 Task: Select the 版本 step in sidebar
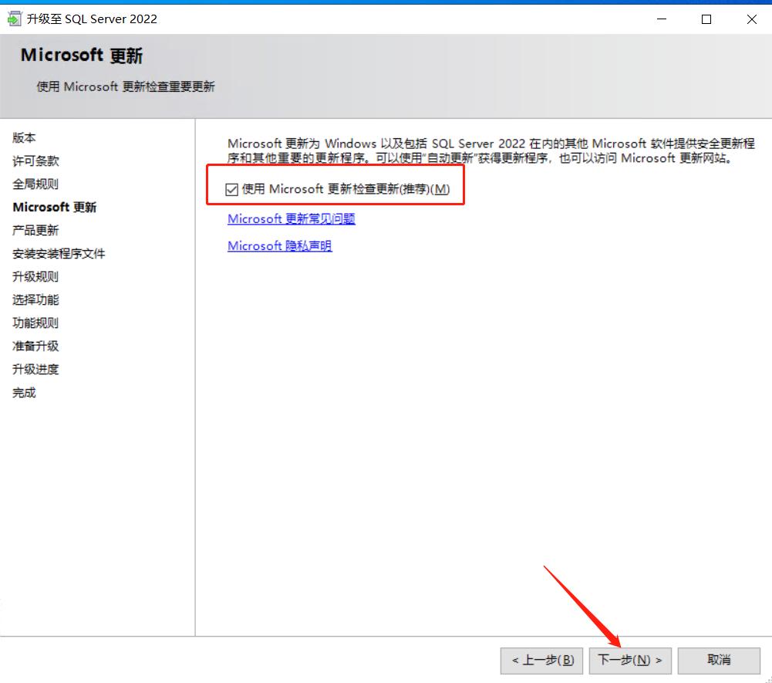(24, 137)
